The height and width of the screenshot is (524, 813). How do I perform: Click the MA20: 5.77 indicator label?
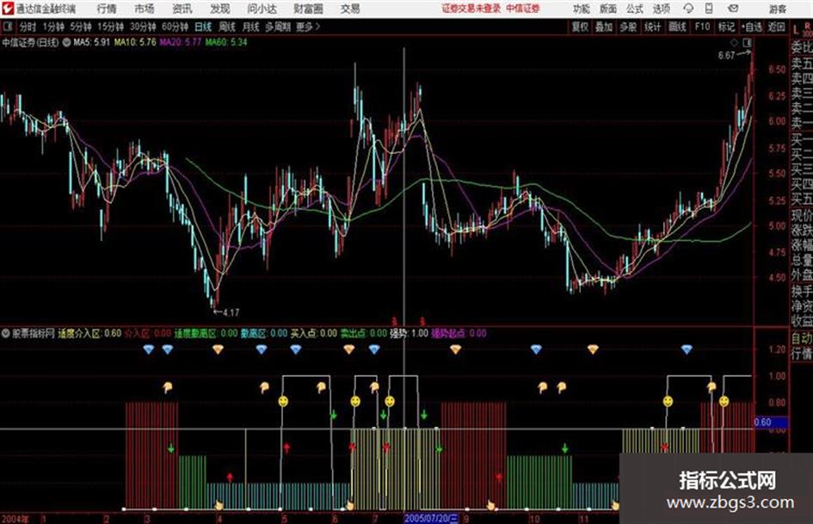tap(181, 42)
